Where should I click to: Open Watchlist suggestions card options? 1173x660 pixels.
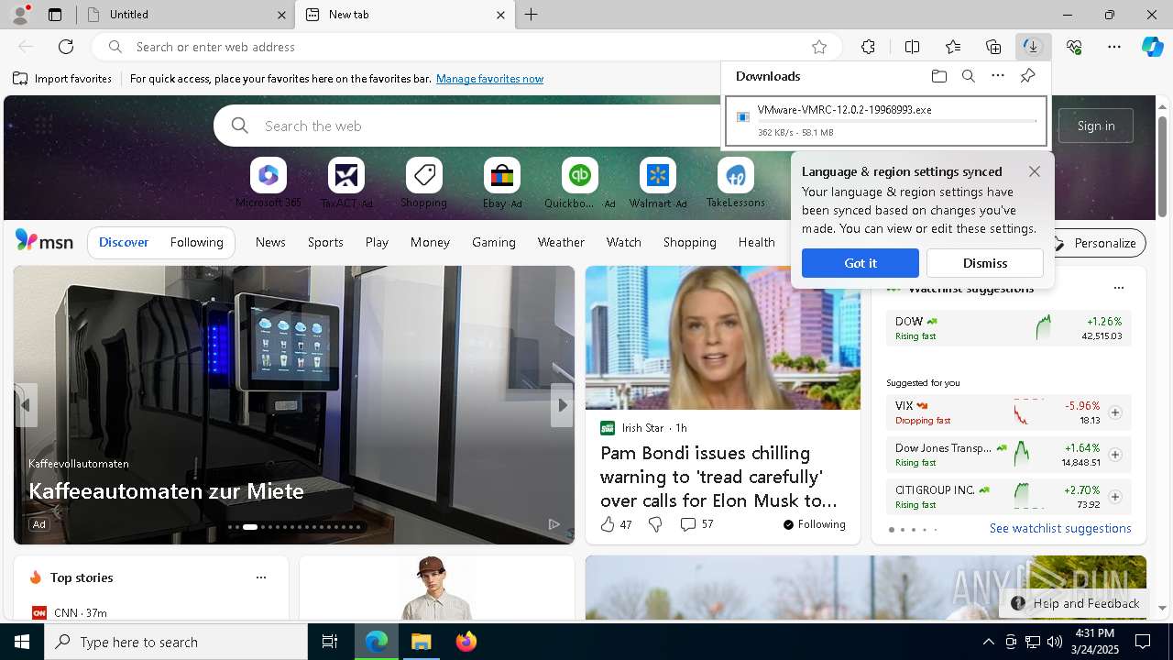tap(1118, 288)
